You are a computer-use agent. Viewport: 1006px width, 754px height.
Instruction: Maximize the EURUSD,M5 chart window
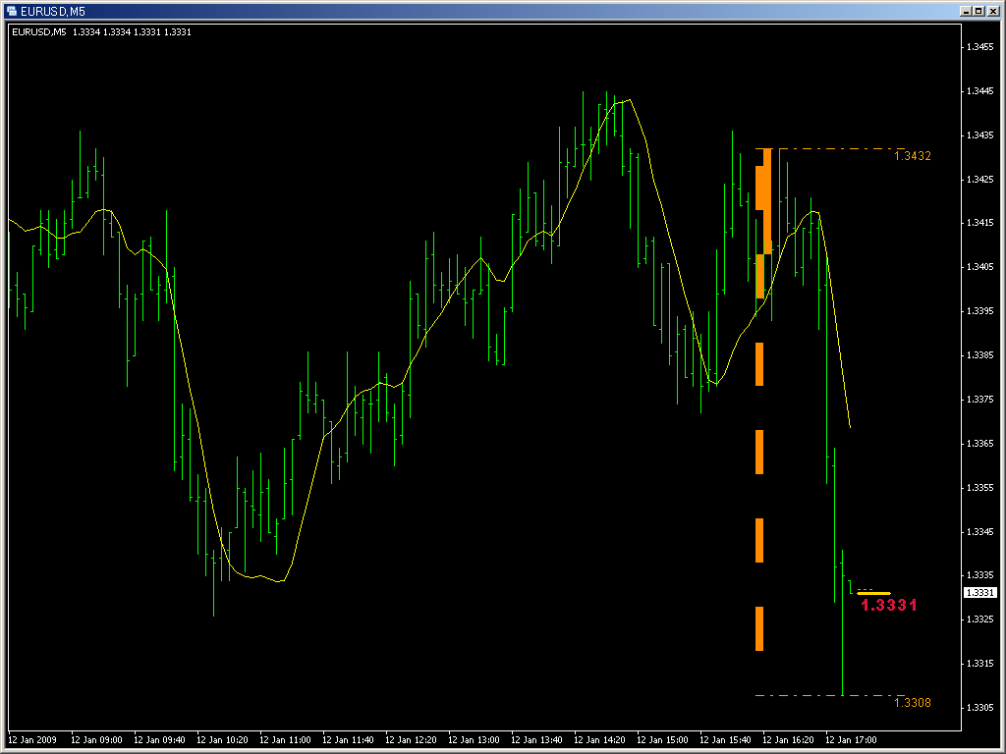[x=978, y=11]
